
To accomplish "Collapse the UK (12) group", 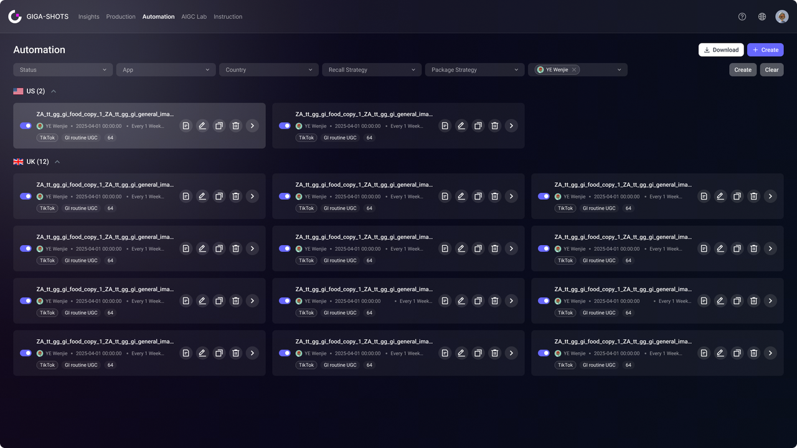I will (x=57, y=162).
